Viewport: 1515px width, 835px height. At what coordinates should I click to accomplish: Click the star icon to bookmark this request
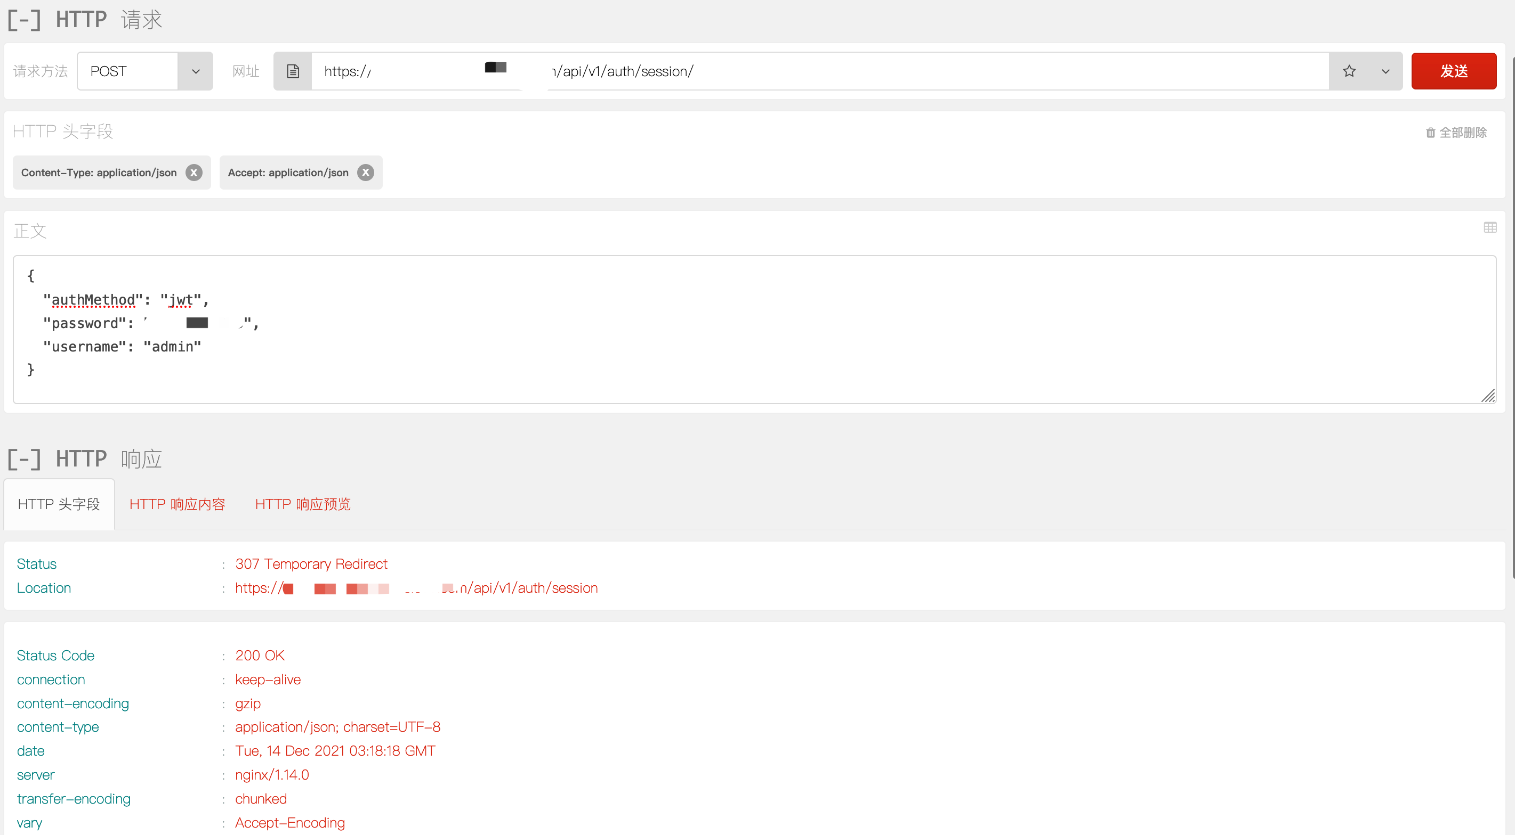[1350, 70]
